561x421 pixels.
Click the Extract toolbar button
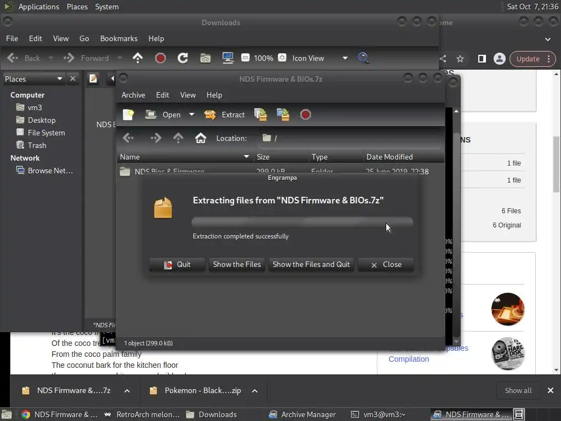point(225,115)
